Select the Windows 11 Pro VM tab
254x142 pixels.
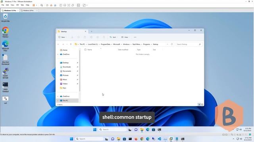(10, 11)
